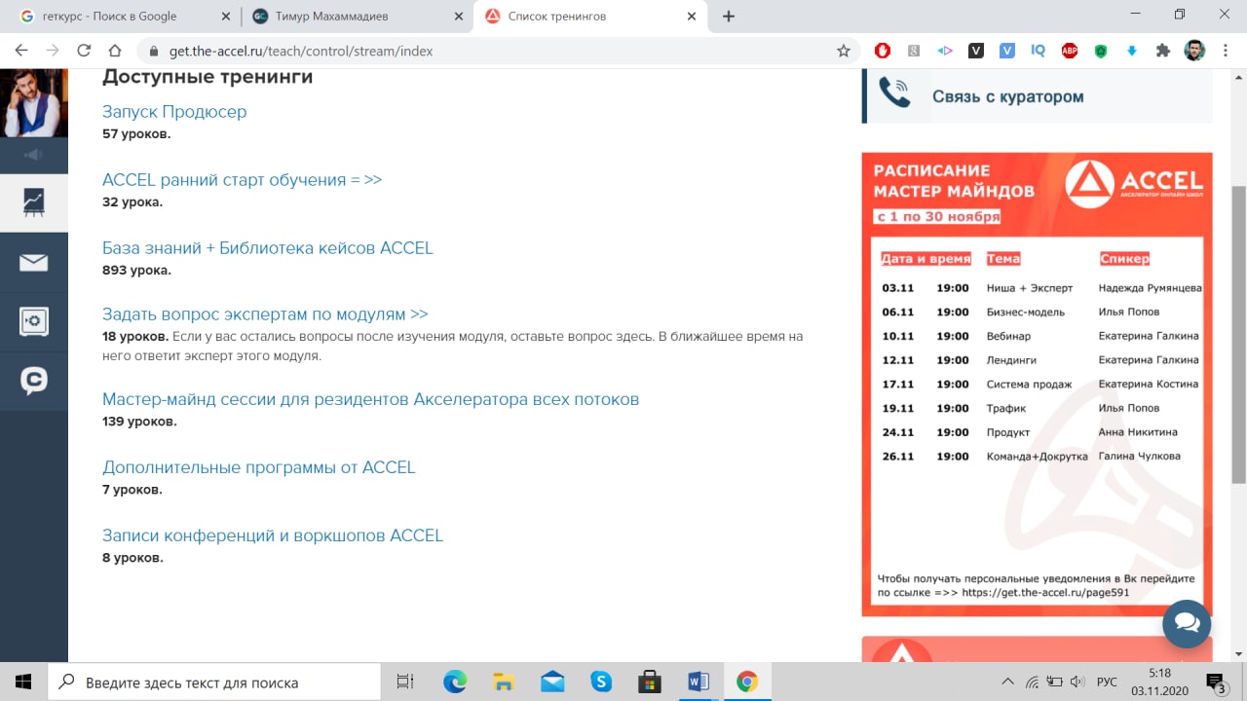1247x701 pixels.
Task: Open Skype from taskbar
Action: [x=601, y=682]
